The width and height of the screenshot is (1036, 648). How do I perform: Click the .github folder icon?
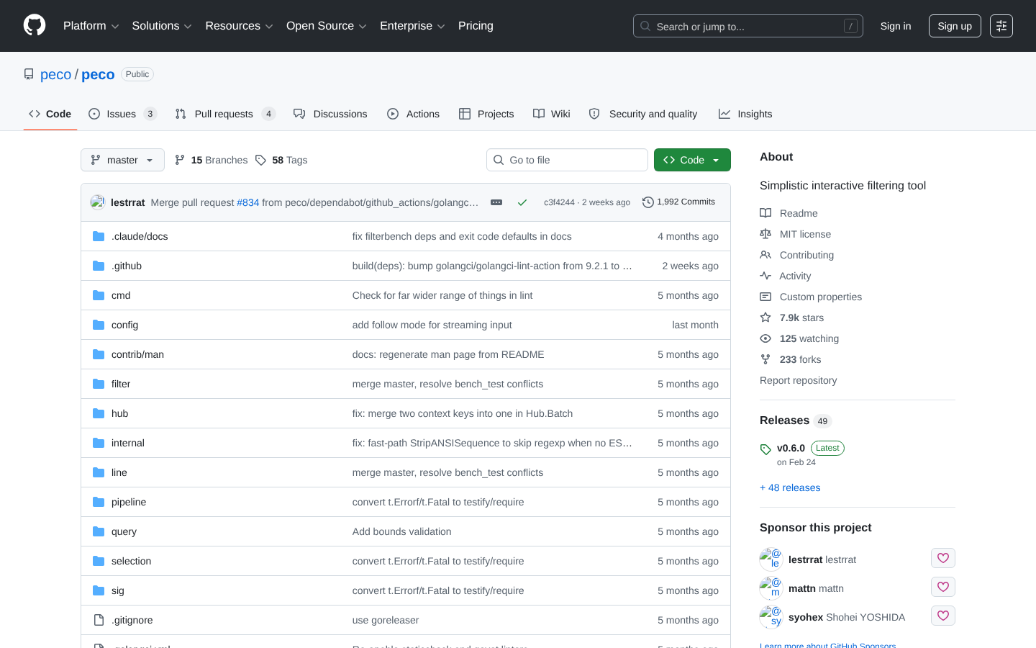coord(99,266)
